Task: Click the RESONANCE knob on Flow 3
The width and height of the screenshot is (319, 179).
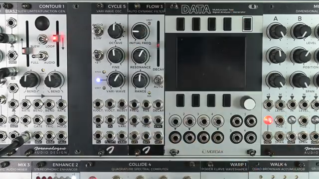Action: pos(140,56)
